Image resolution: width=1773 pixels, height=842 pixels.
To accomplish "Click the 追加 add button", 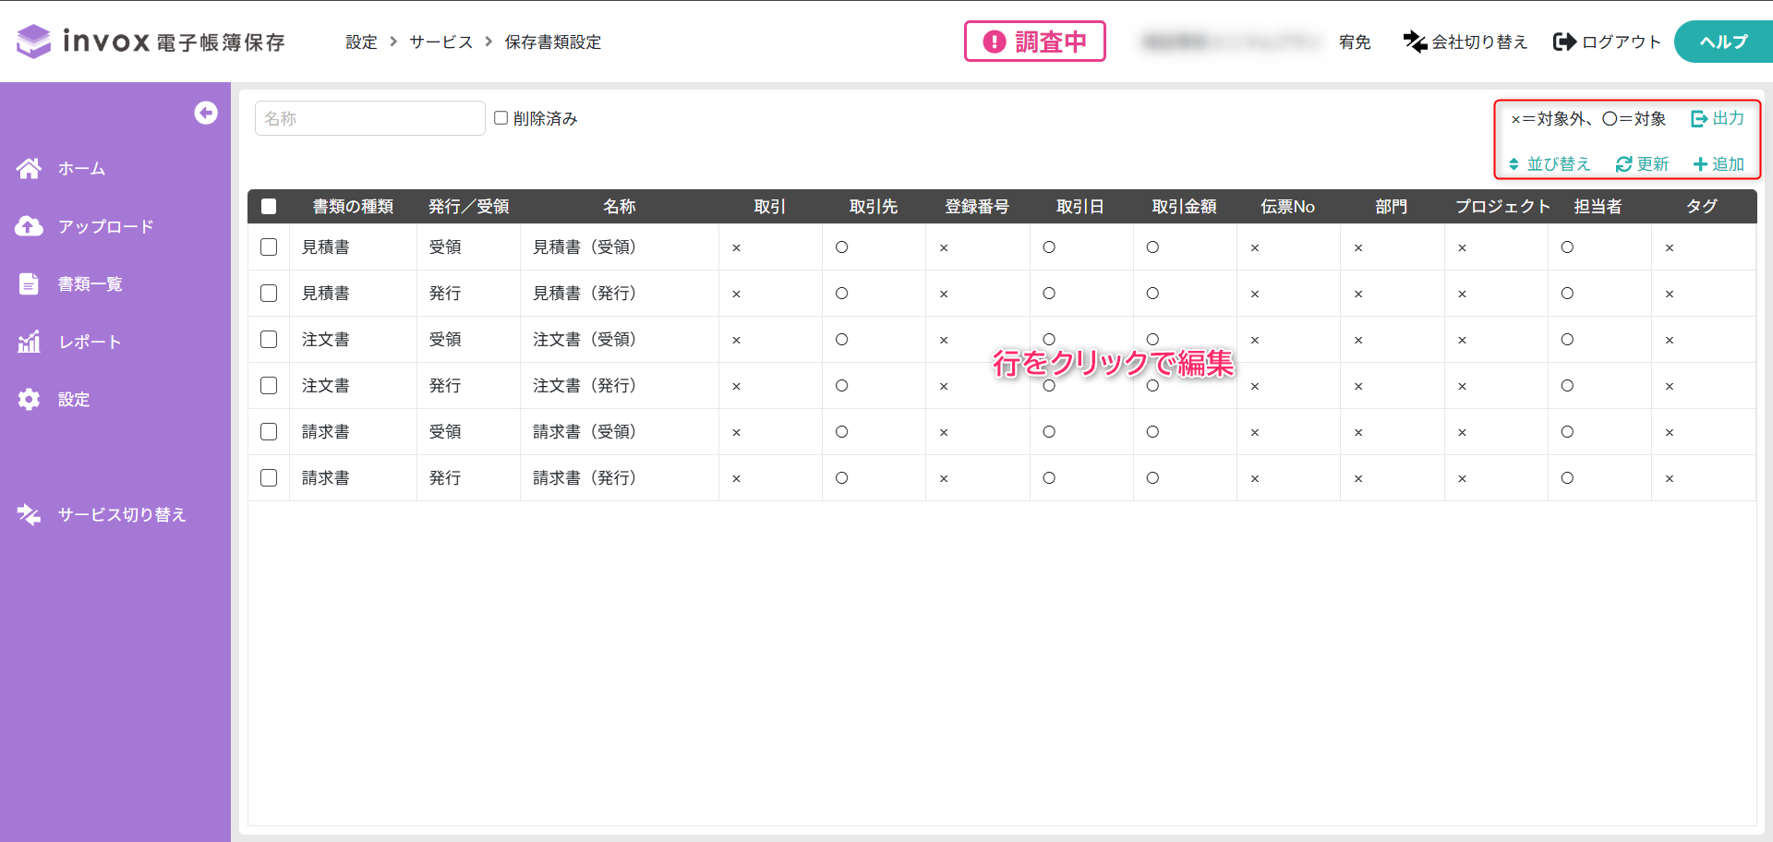I will coord(1719,164).
